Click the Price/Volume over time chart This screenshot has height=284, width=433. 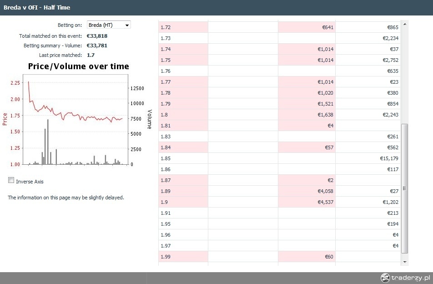76,119
